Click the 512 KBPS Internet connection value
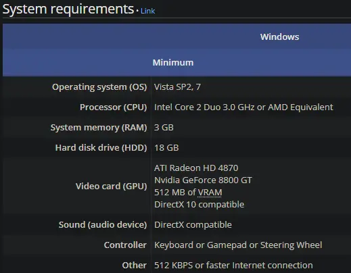 click(x=233, y=266)
